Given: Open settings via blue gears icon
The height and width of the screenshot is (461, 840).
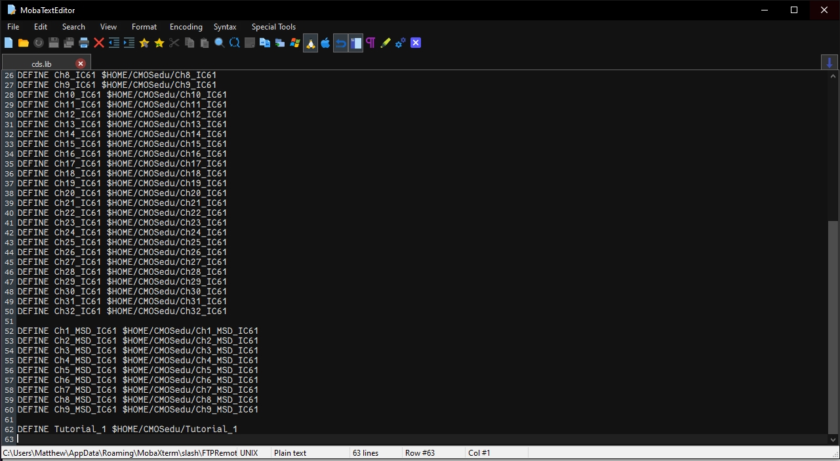Looking at the screenshot, I should pyautogui.click(x=401, y=43).
